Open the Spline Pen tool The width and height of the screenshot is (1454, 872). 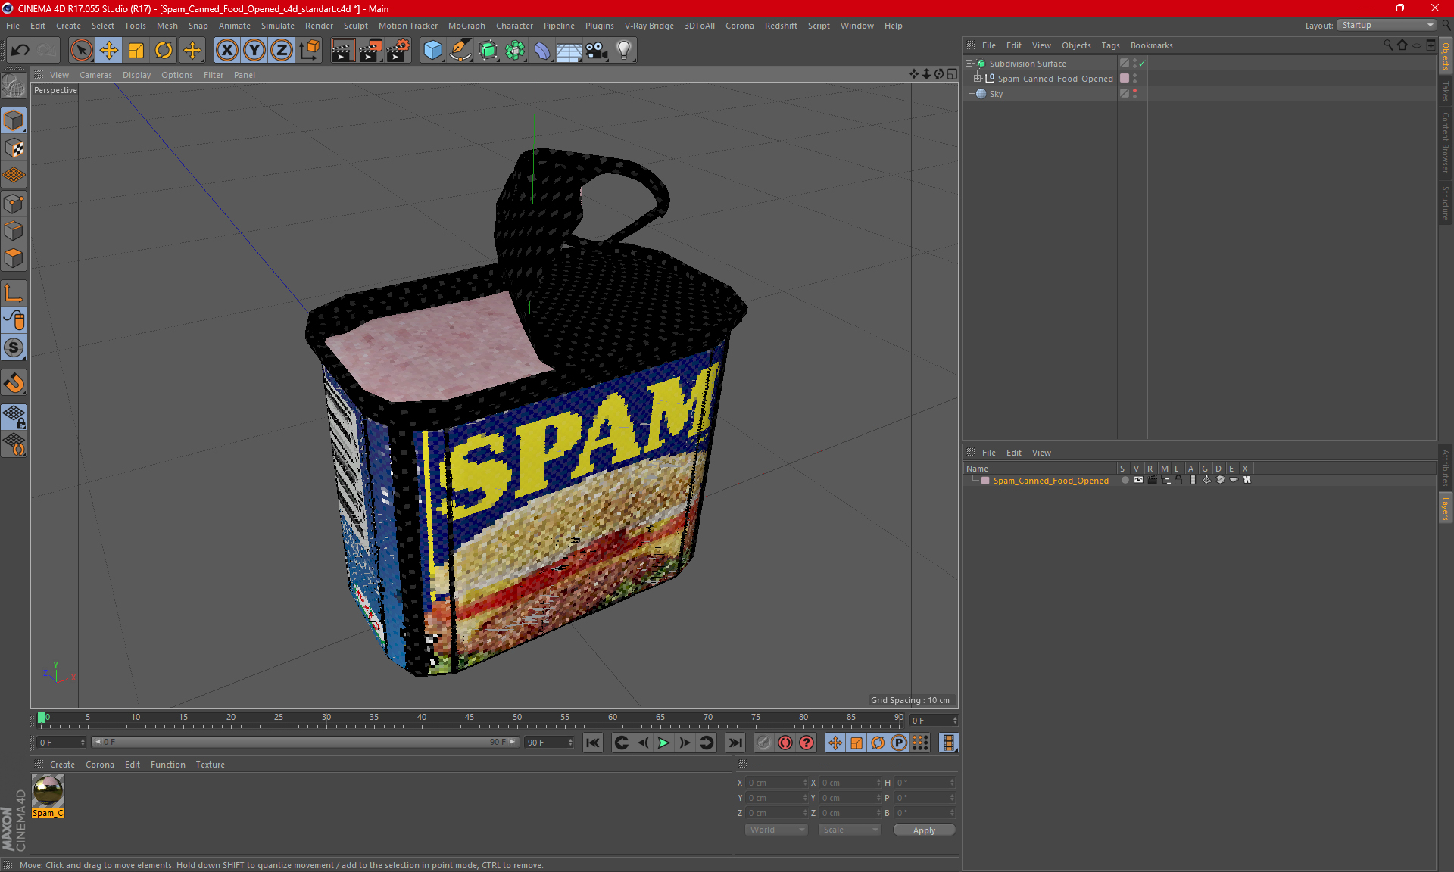tap(460, 51)
